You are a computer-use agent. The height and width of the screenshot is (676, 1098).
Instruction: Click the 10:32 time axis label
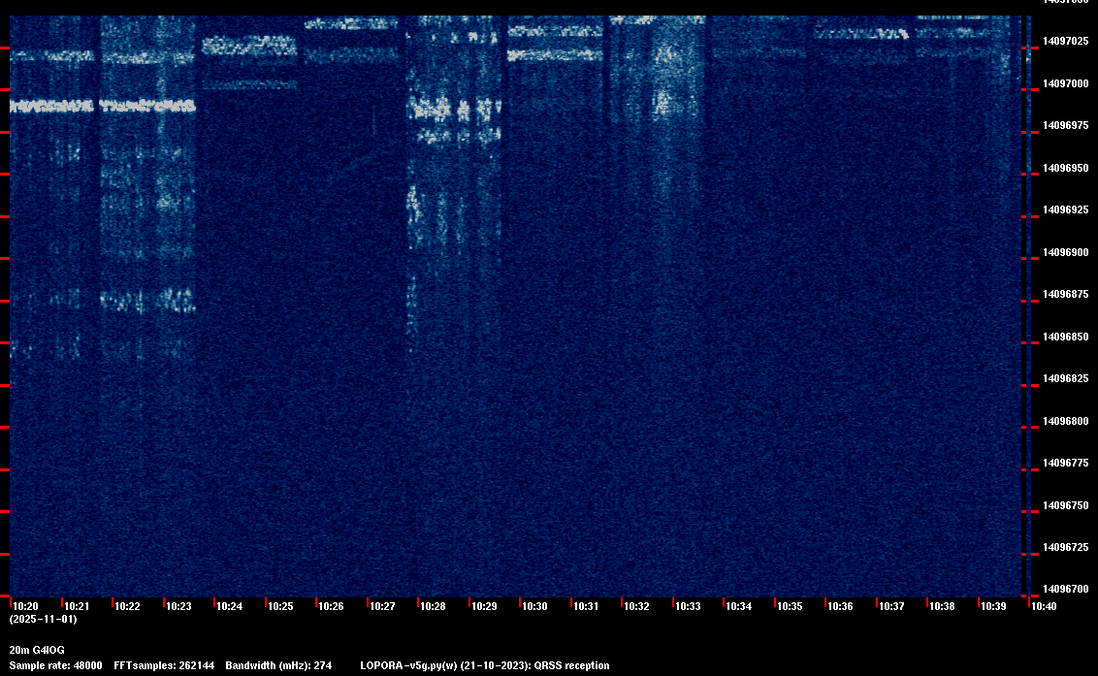[636, 606]
